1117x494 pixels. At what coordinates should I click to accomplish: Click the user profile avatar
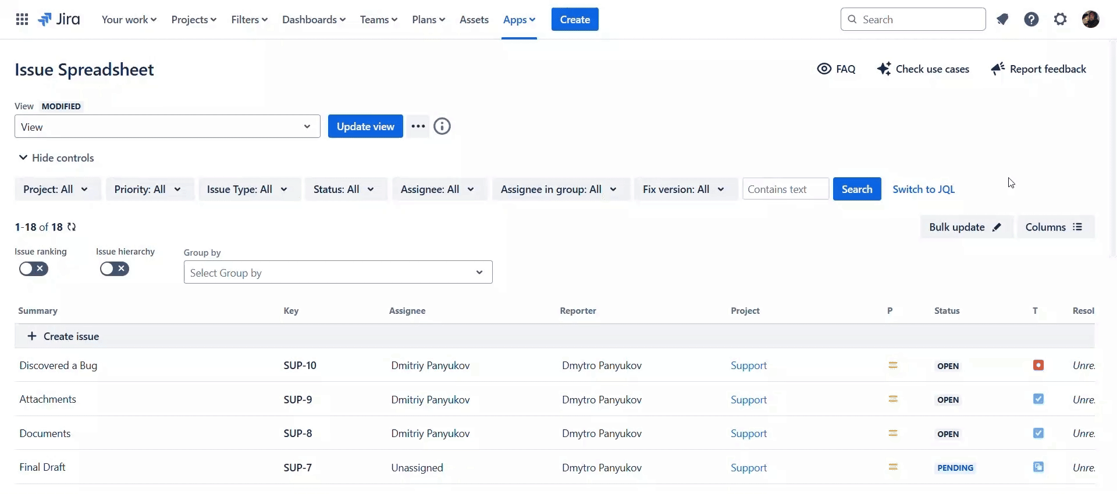[1090, 20]
